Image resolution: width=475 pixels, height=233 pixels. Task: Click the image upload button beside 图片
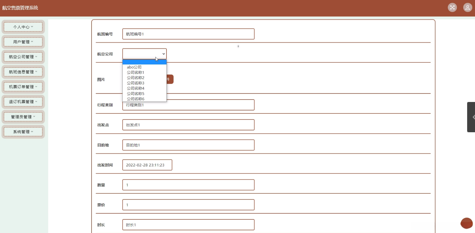(x=170, y=79)
